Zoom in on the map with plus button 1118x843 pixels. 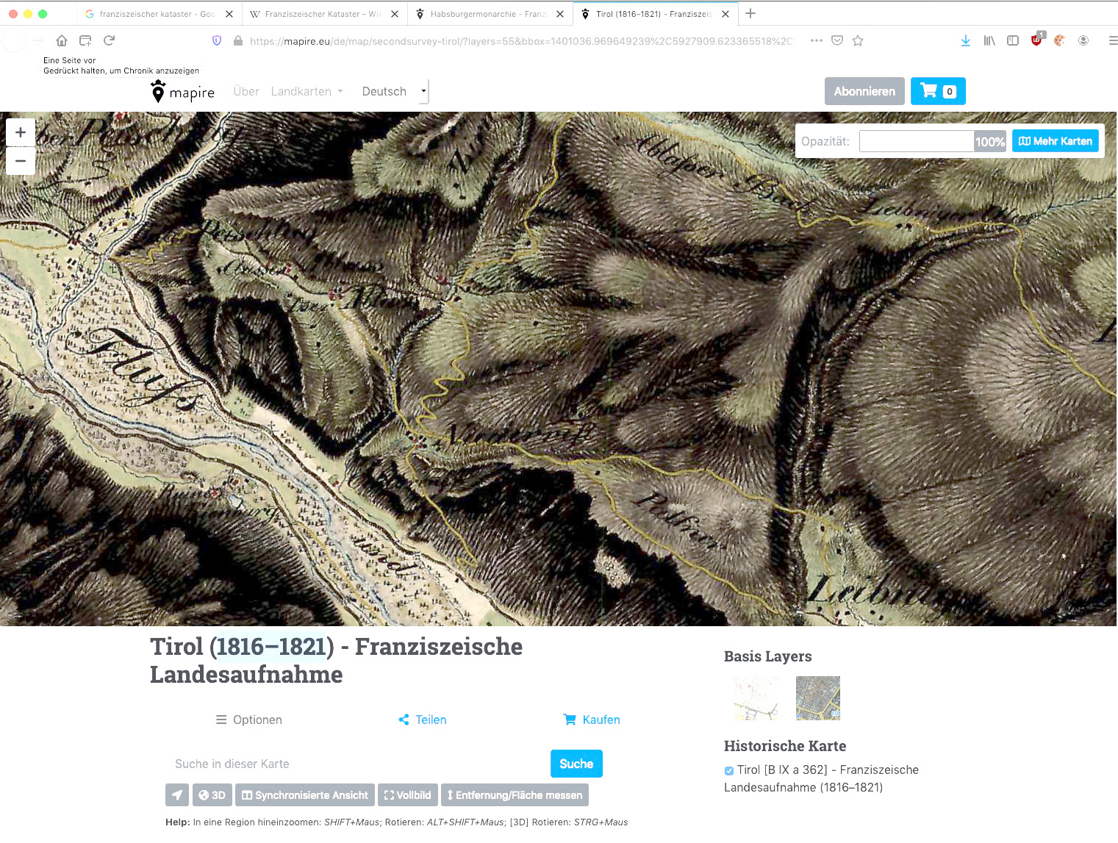[21, 132]
